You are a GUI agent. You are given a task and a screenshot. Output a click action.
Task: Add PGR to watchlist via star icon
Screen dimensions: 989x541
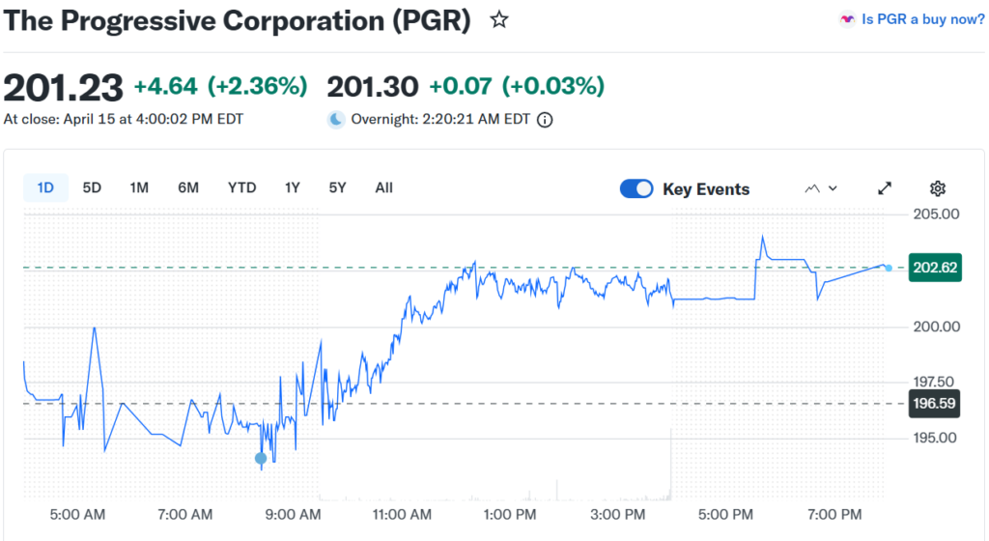pyautogui.click(x=499, y=19)
